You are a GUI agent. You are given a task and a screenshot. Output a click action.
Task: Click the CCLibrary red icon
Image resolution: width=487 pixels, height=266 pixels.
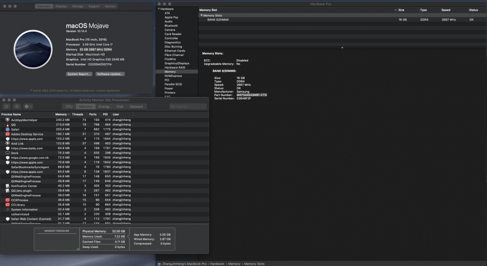click(x=7, y=205)
